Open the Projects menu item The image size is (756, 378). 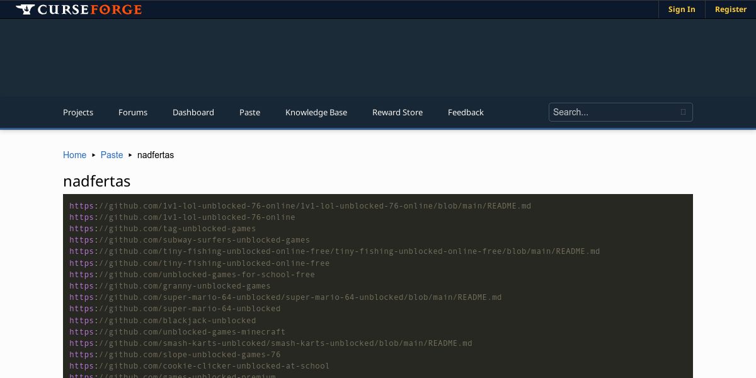78,112
